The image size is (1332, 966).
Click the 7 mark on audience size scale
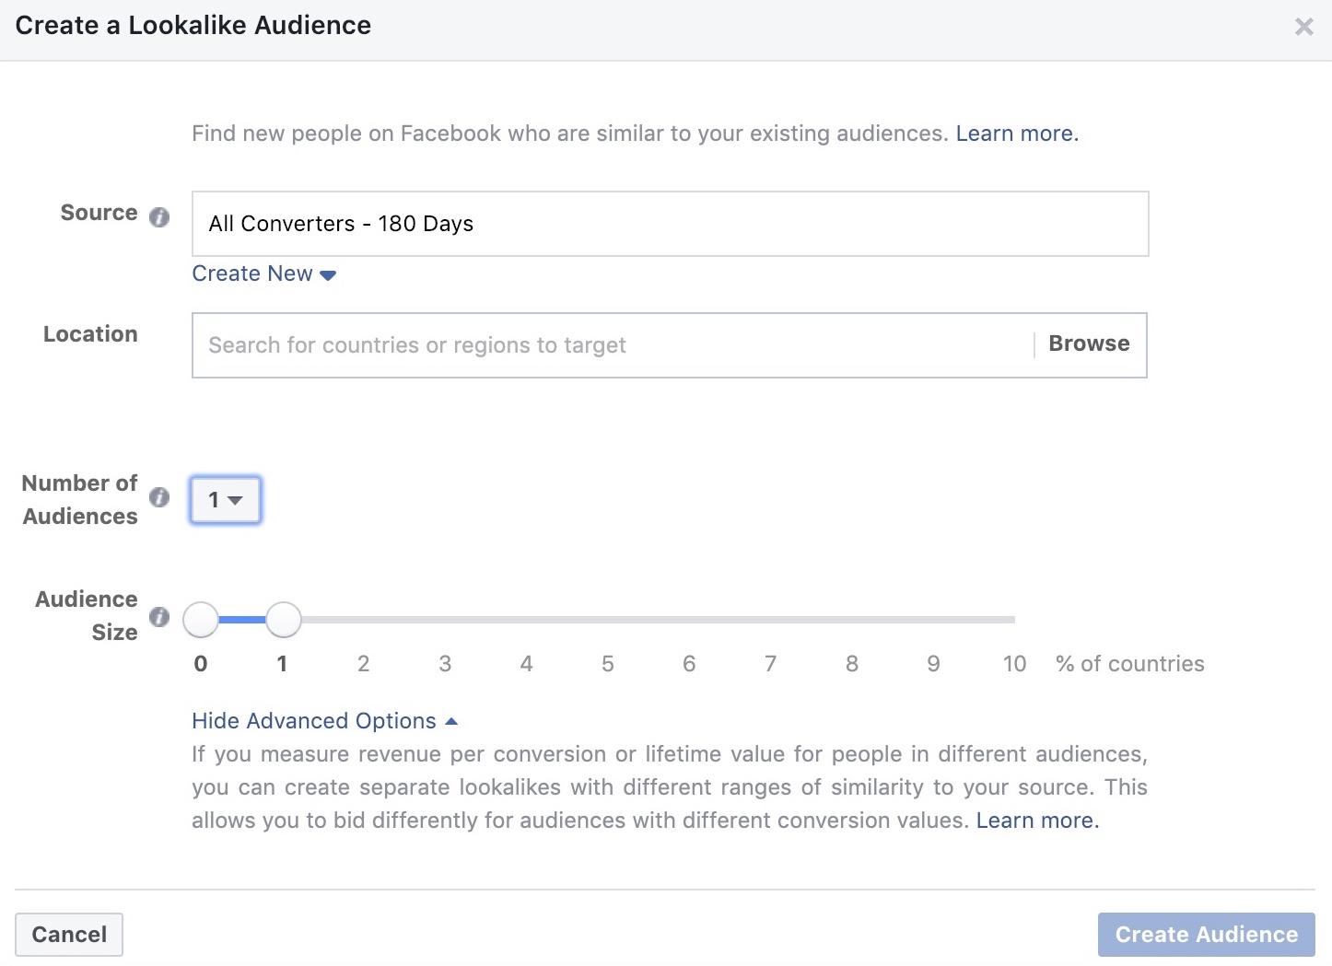coord(770,664)
